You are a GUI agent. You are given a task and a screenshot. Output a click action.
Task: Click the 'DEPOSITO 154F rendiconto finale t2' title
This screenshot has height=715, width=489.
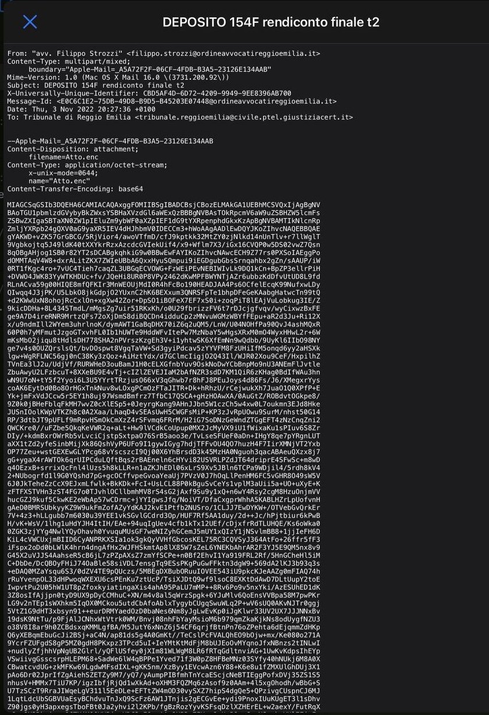point(271,22)
